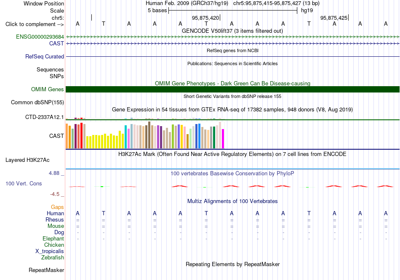Click the OMIM Genes dark green bar

tap(232, 90)
